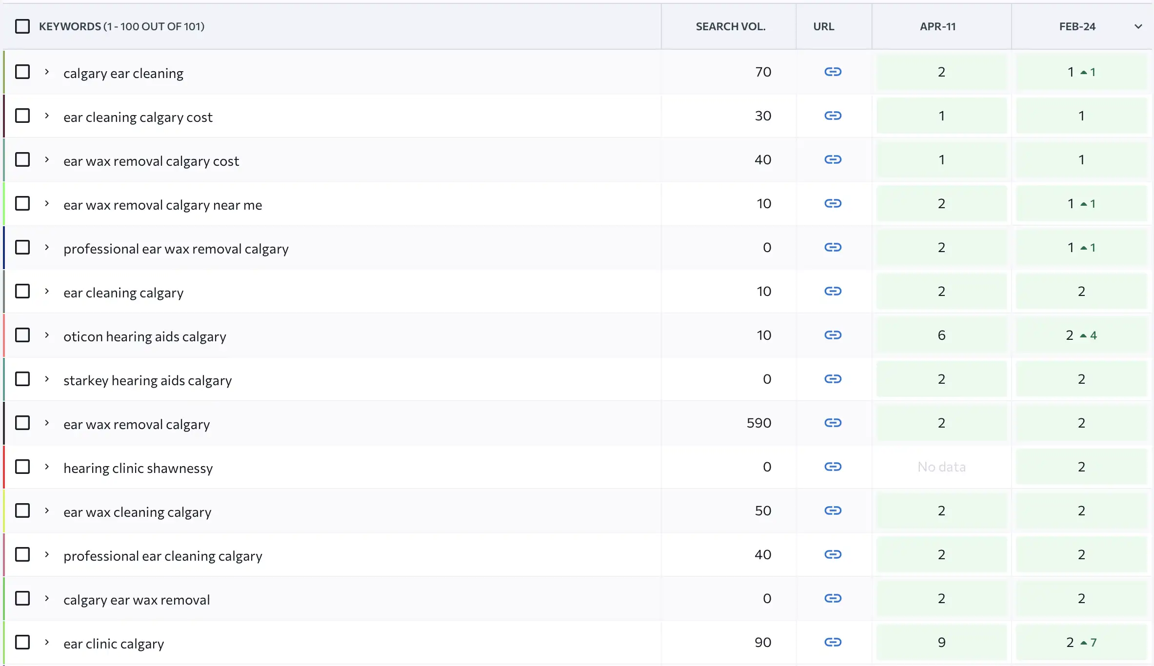Click URL icon for professional ear cleaning calgary
Screen dimensions: 1154x666
[833, 555]
